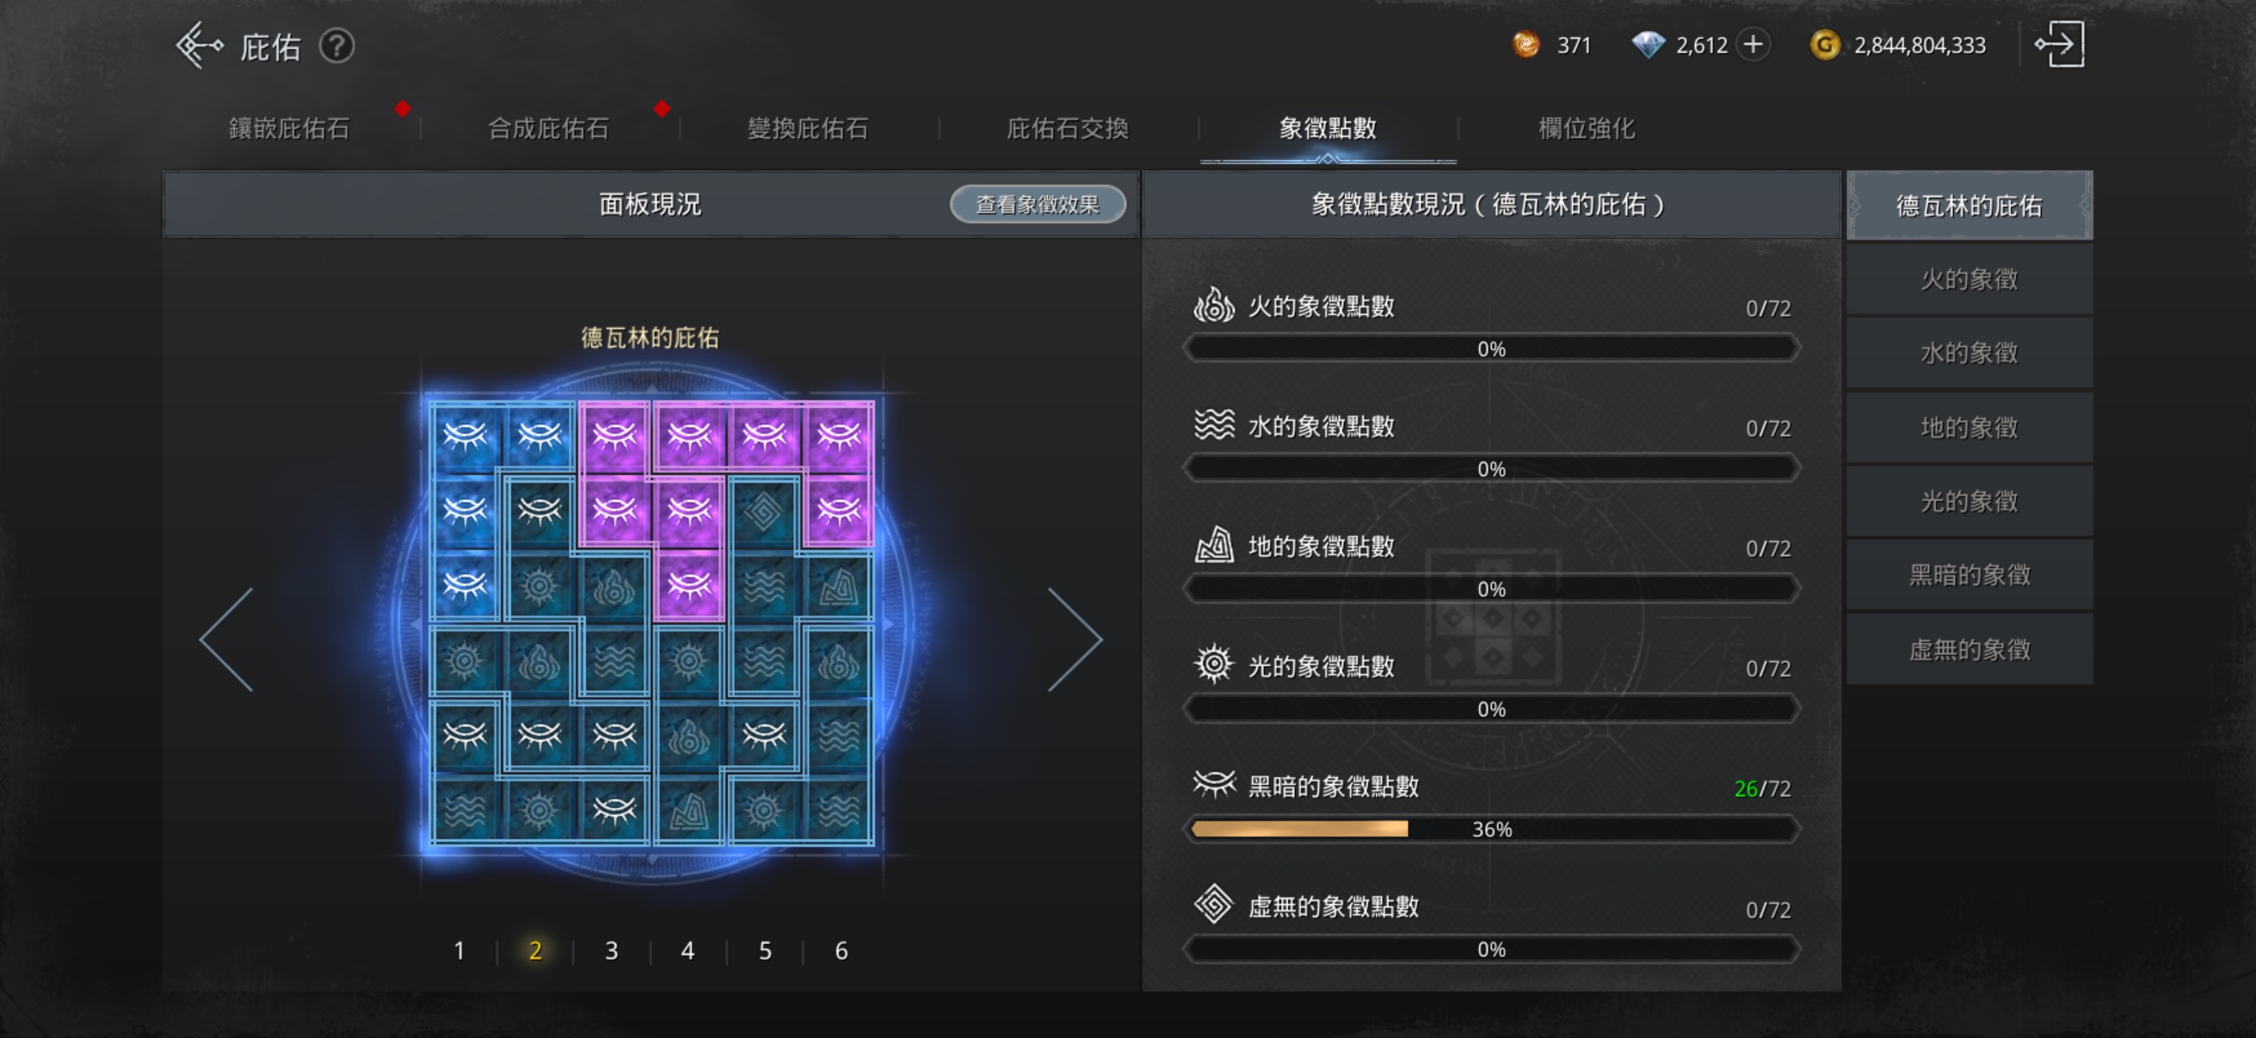
Task: Click the 黑暗的象徵點數 progress bar
Action: [1491, 829]
